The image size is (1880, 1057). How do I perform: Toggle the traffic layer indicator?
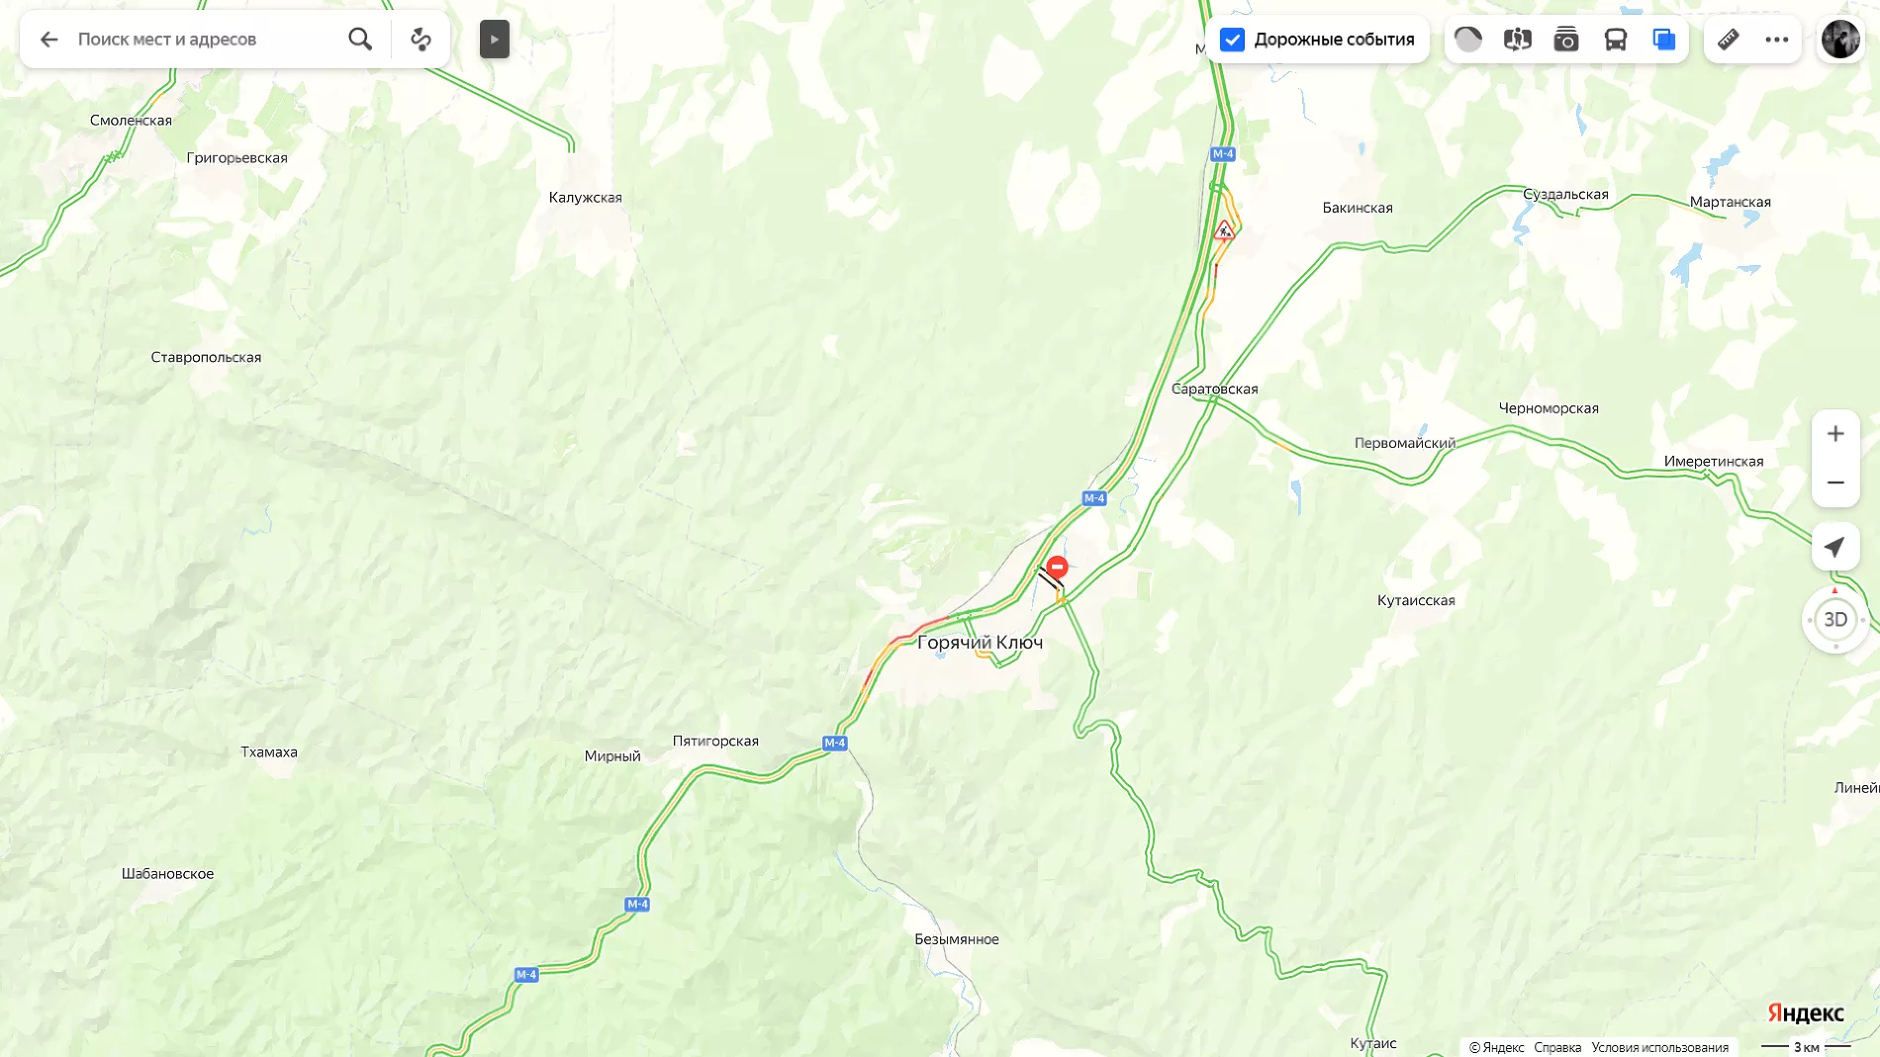coord(1468,40)
